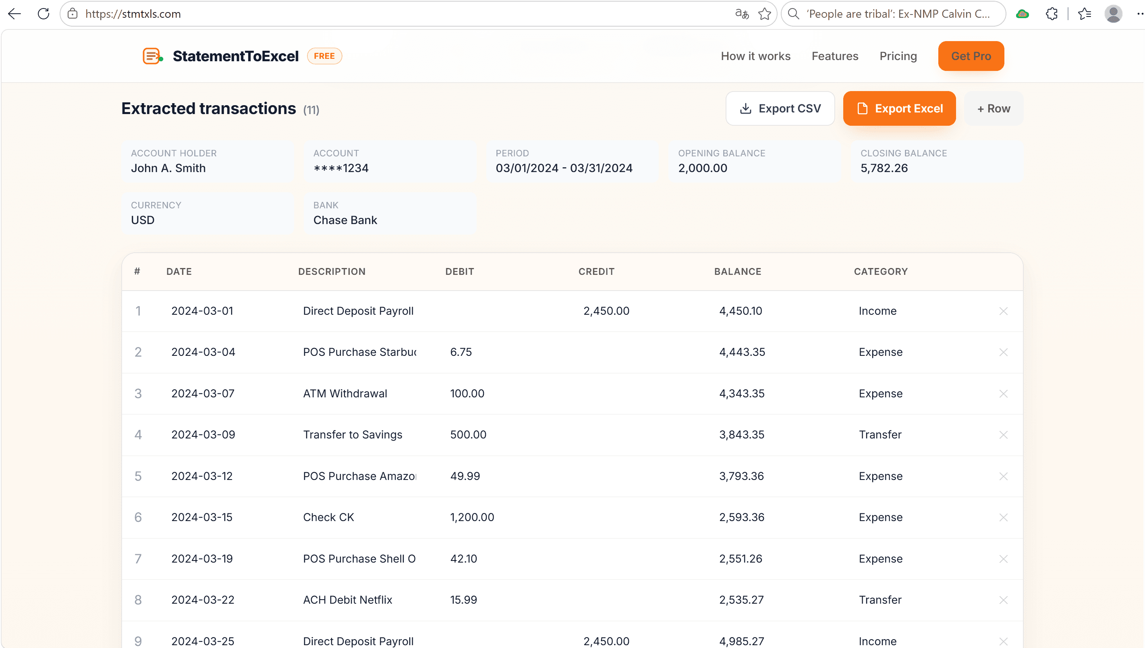Viewport: 1145px width, 648px height.
Task: Click the browser profile avatar
Action: pyautogui.click(x=1114, y=14)
